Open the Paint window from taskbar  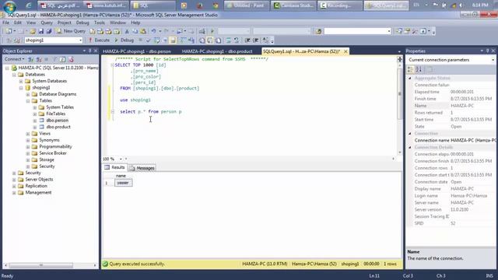[247, 5]
